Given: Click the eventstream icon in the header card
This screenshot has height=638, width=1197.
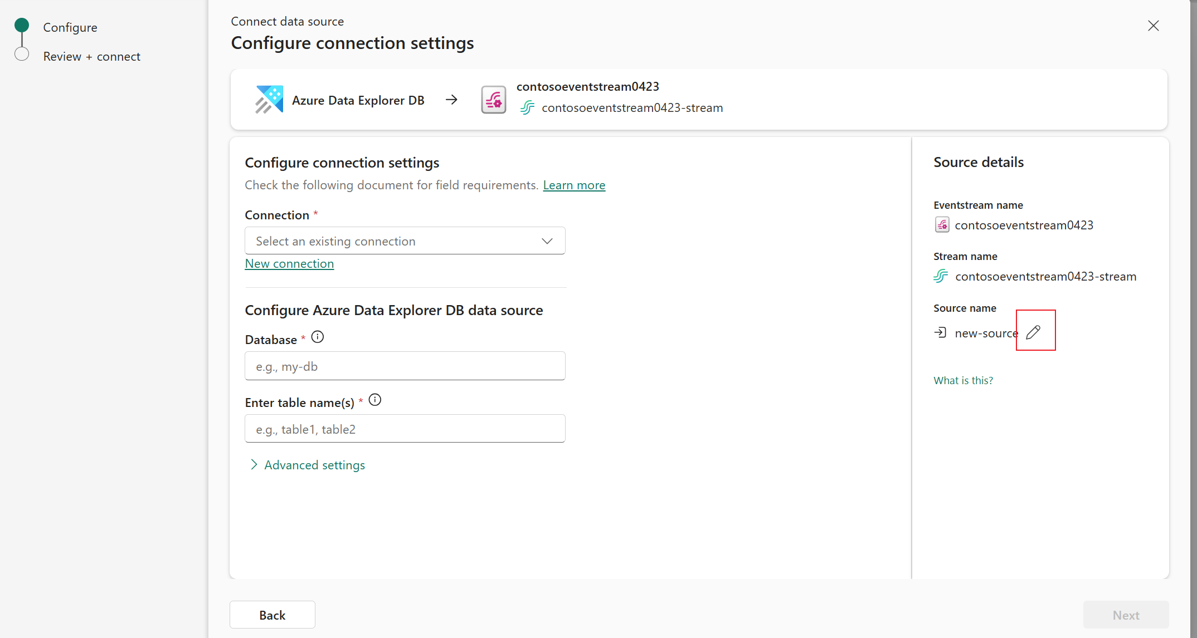Looking at the screenshot, I should click(493, 100).
